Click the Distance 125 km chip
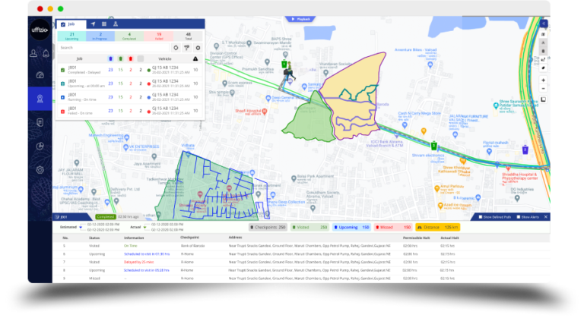Image resolution: width=584 pixels, height=318 pixels. click(438, 227)
